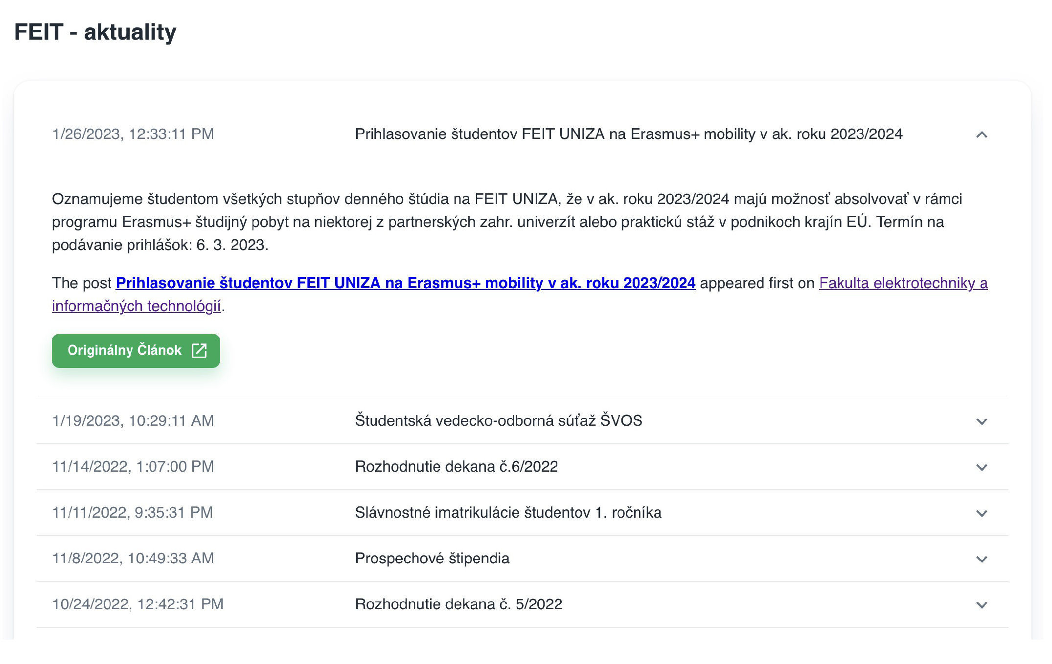Click the 11/8/2022 10:49:33 AM timestamp
The image size is (1052, 664).
[x=133, y=558]
